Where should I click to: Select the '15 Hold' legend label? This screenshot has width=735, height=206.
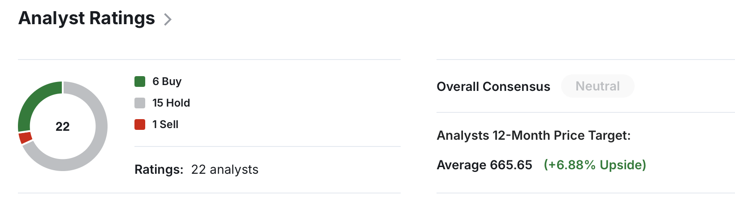click(171, 103)
